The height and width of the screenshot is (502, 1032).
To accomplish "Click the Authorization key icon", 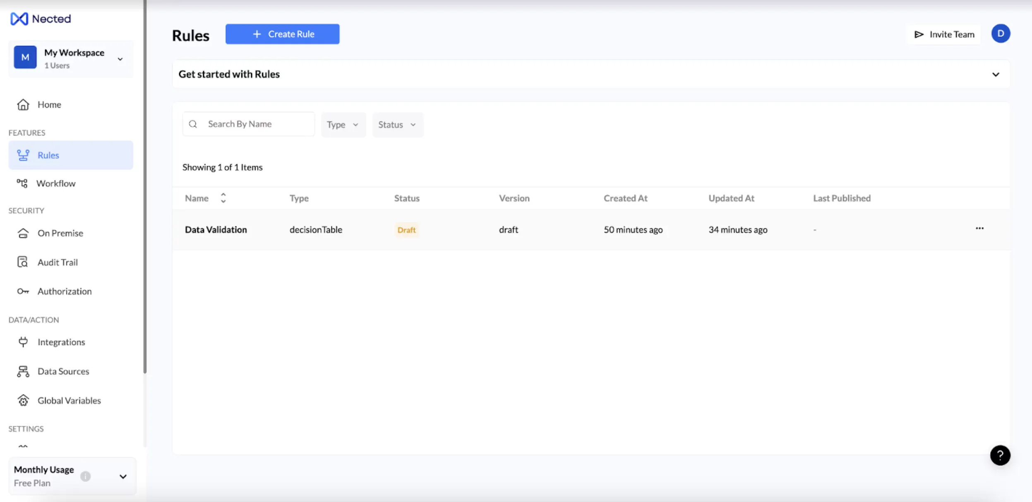I will 23,292.
